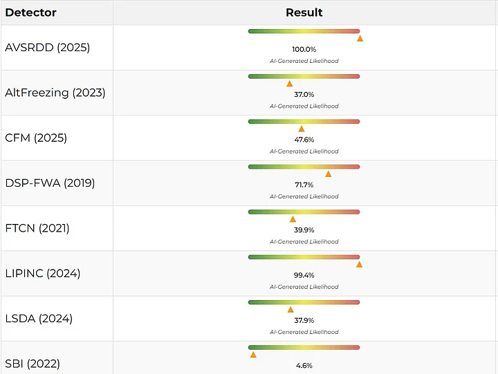Click the FTCN orange triangle marker
The image size is (498, 374).
[293, 219]
